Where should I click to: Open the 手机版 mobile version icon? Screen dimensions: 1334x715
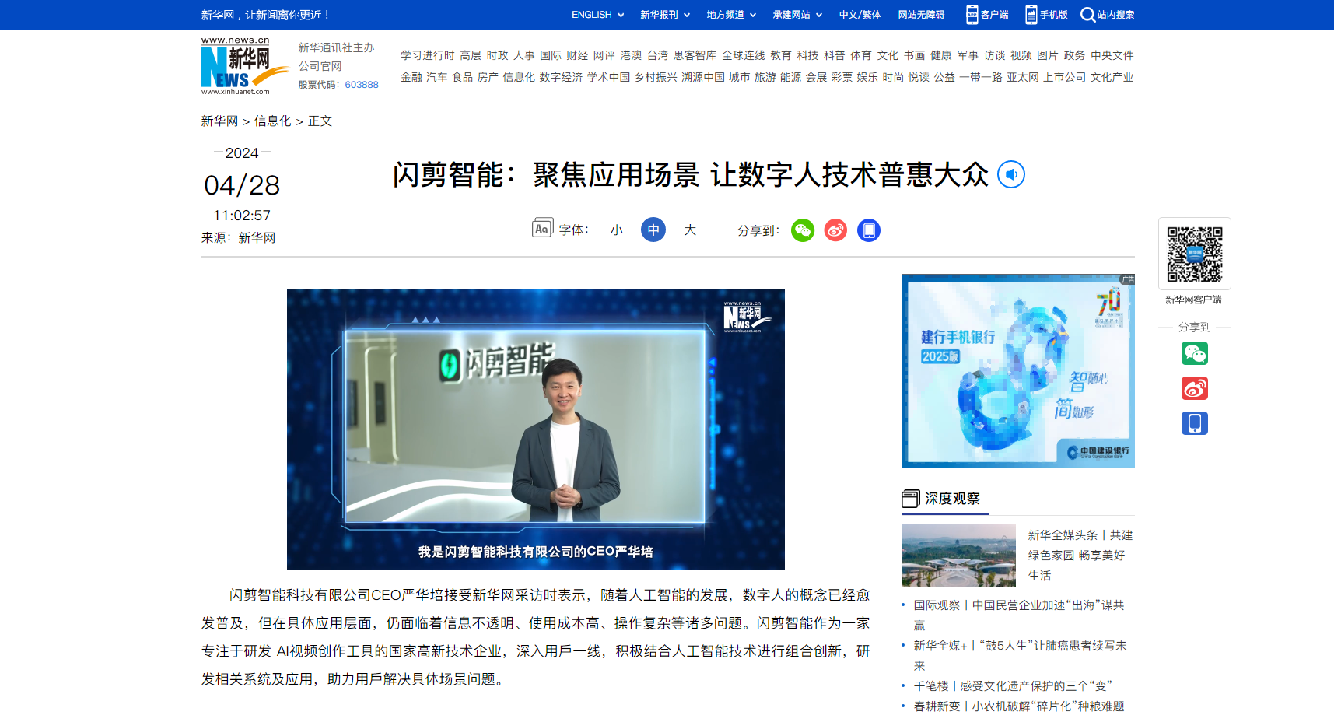1031,15
